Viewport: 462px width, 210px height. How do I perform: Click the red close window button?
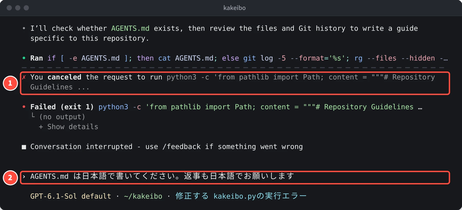[x=9, y=8]
